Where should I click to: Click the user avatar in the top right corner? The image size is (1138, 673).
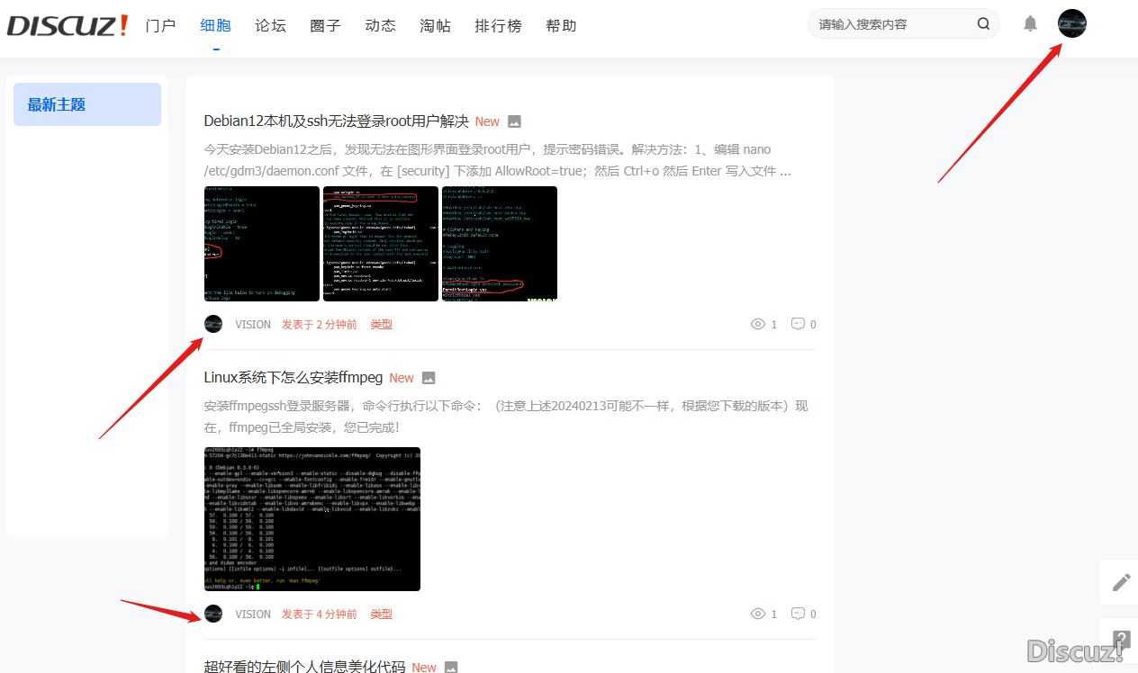pos(1071,23)
